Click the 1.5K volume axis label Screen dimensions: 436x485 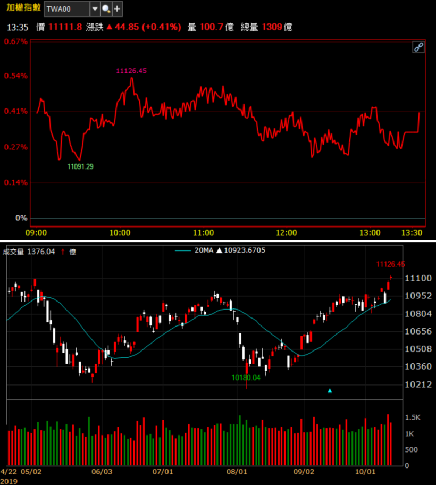[413, 417]
